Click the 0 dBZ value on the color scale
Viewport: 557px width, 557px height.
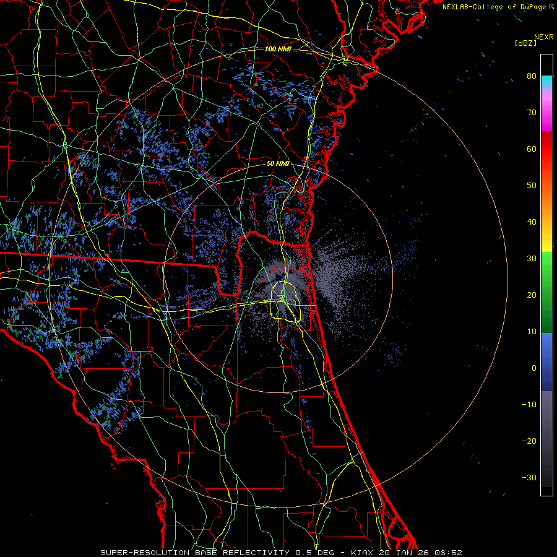534,368
